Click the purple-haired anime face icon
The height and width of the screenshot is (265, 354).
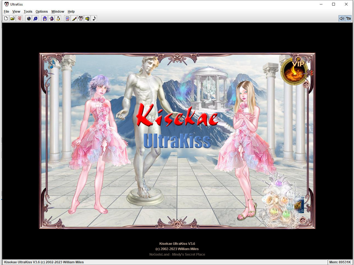pos(45,18)
